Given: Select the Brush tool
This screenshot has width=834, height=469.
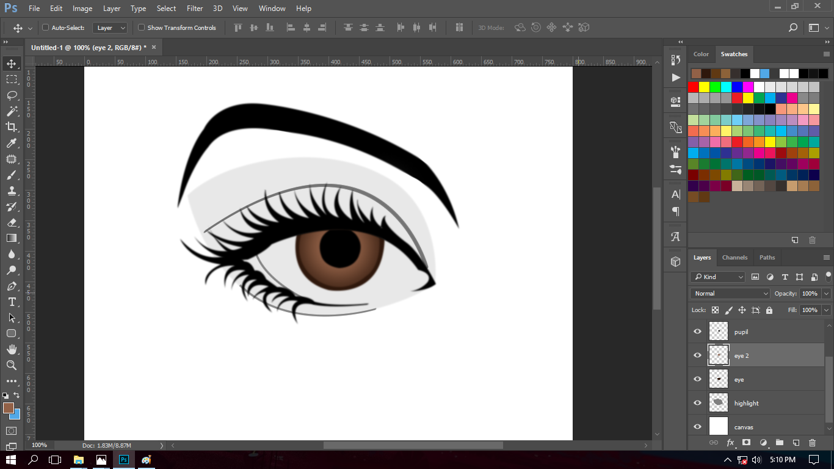Looking at the screenshot, I should click(x=12, y=175).
